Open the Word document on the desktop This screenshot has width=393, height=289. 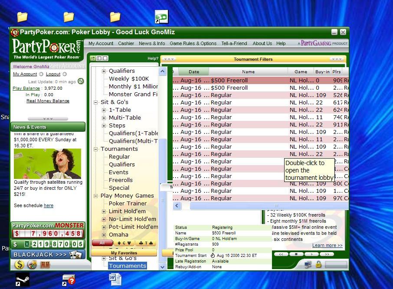click(115, 279)
